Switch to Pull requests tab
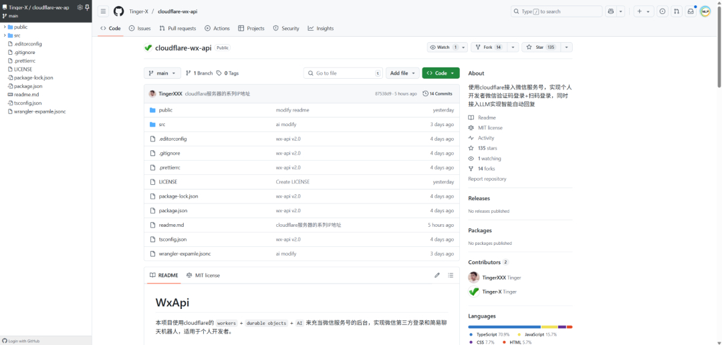722x345 pixels. pyautogui.click(x=178, y=29)
